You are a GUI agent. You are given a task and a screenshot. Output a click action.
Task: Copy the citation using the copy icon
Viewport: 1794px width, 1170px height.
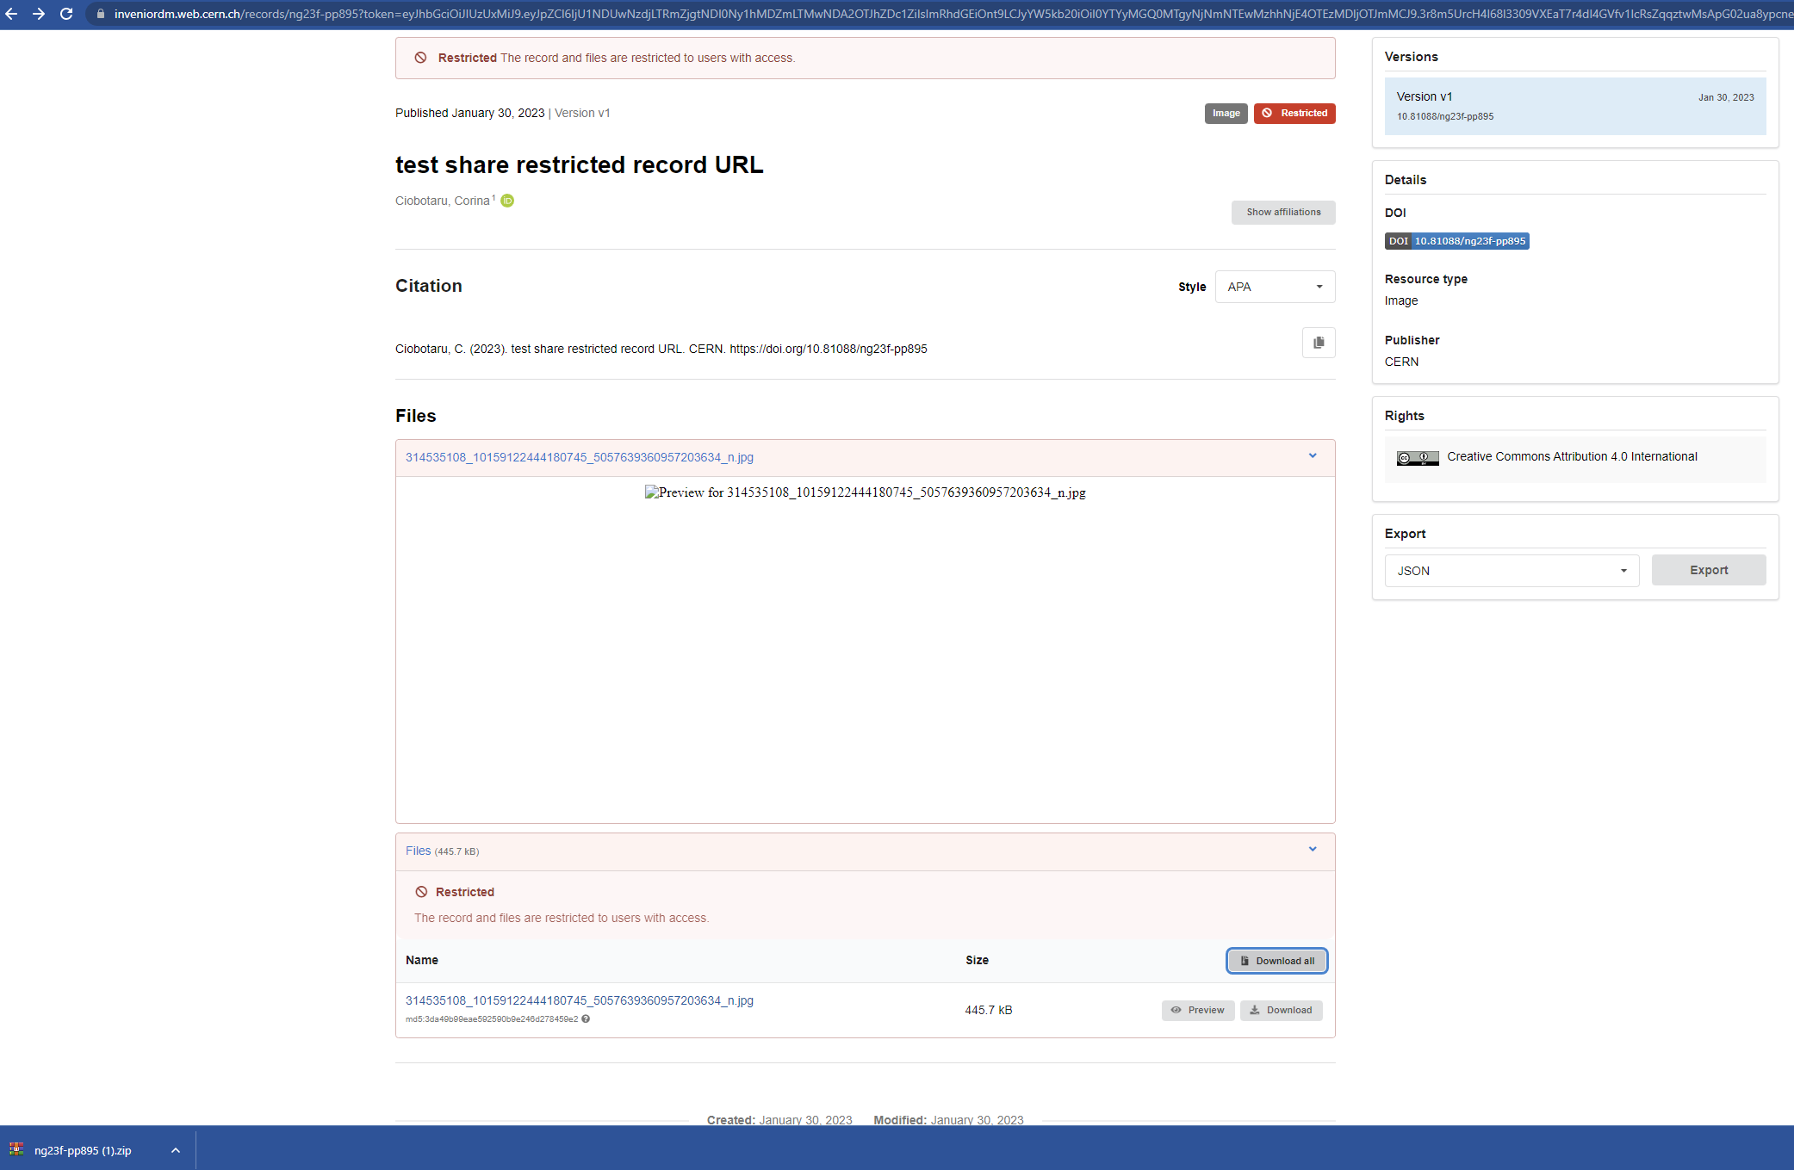point(1318,342)
